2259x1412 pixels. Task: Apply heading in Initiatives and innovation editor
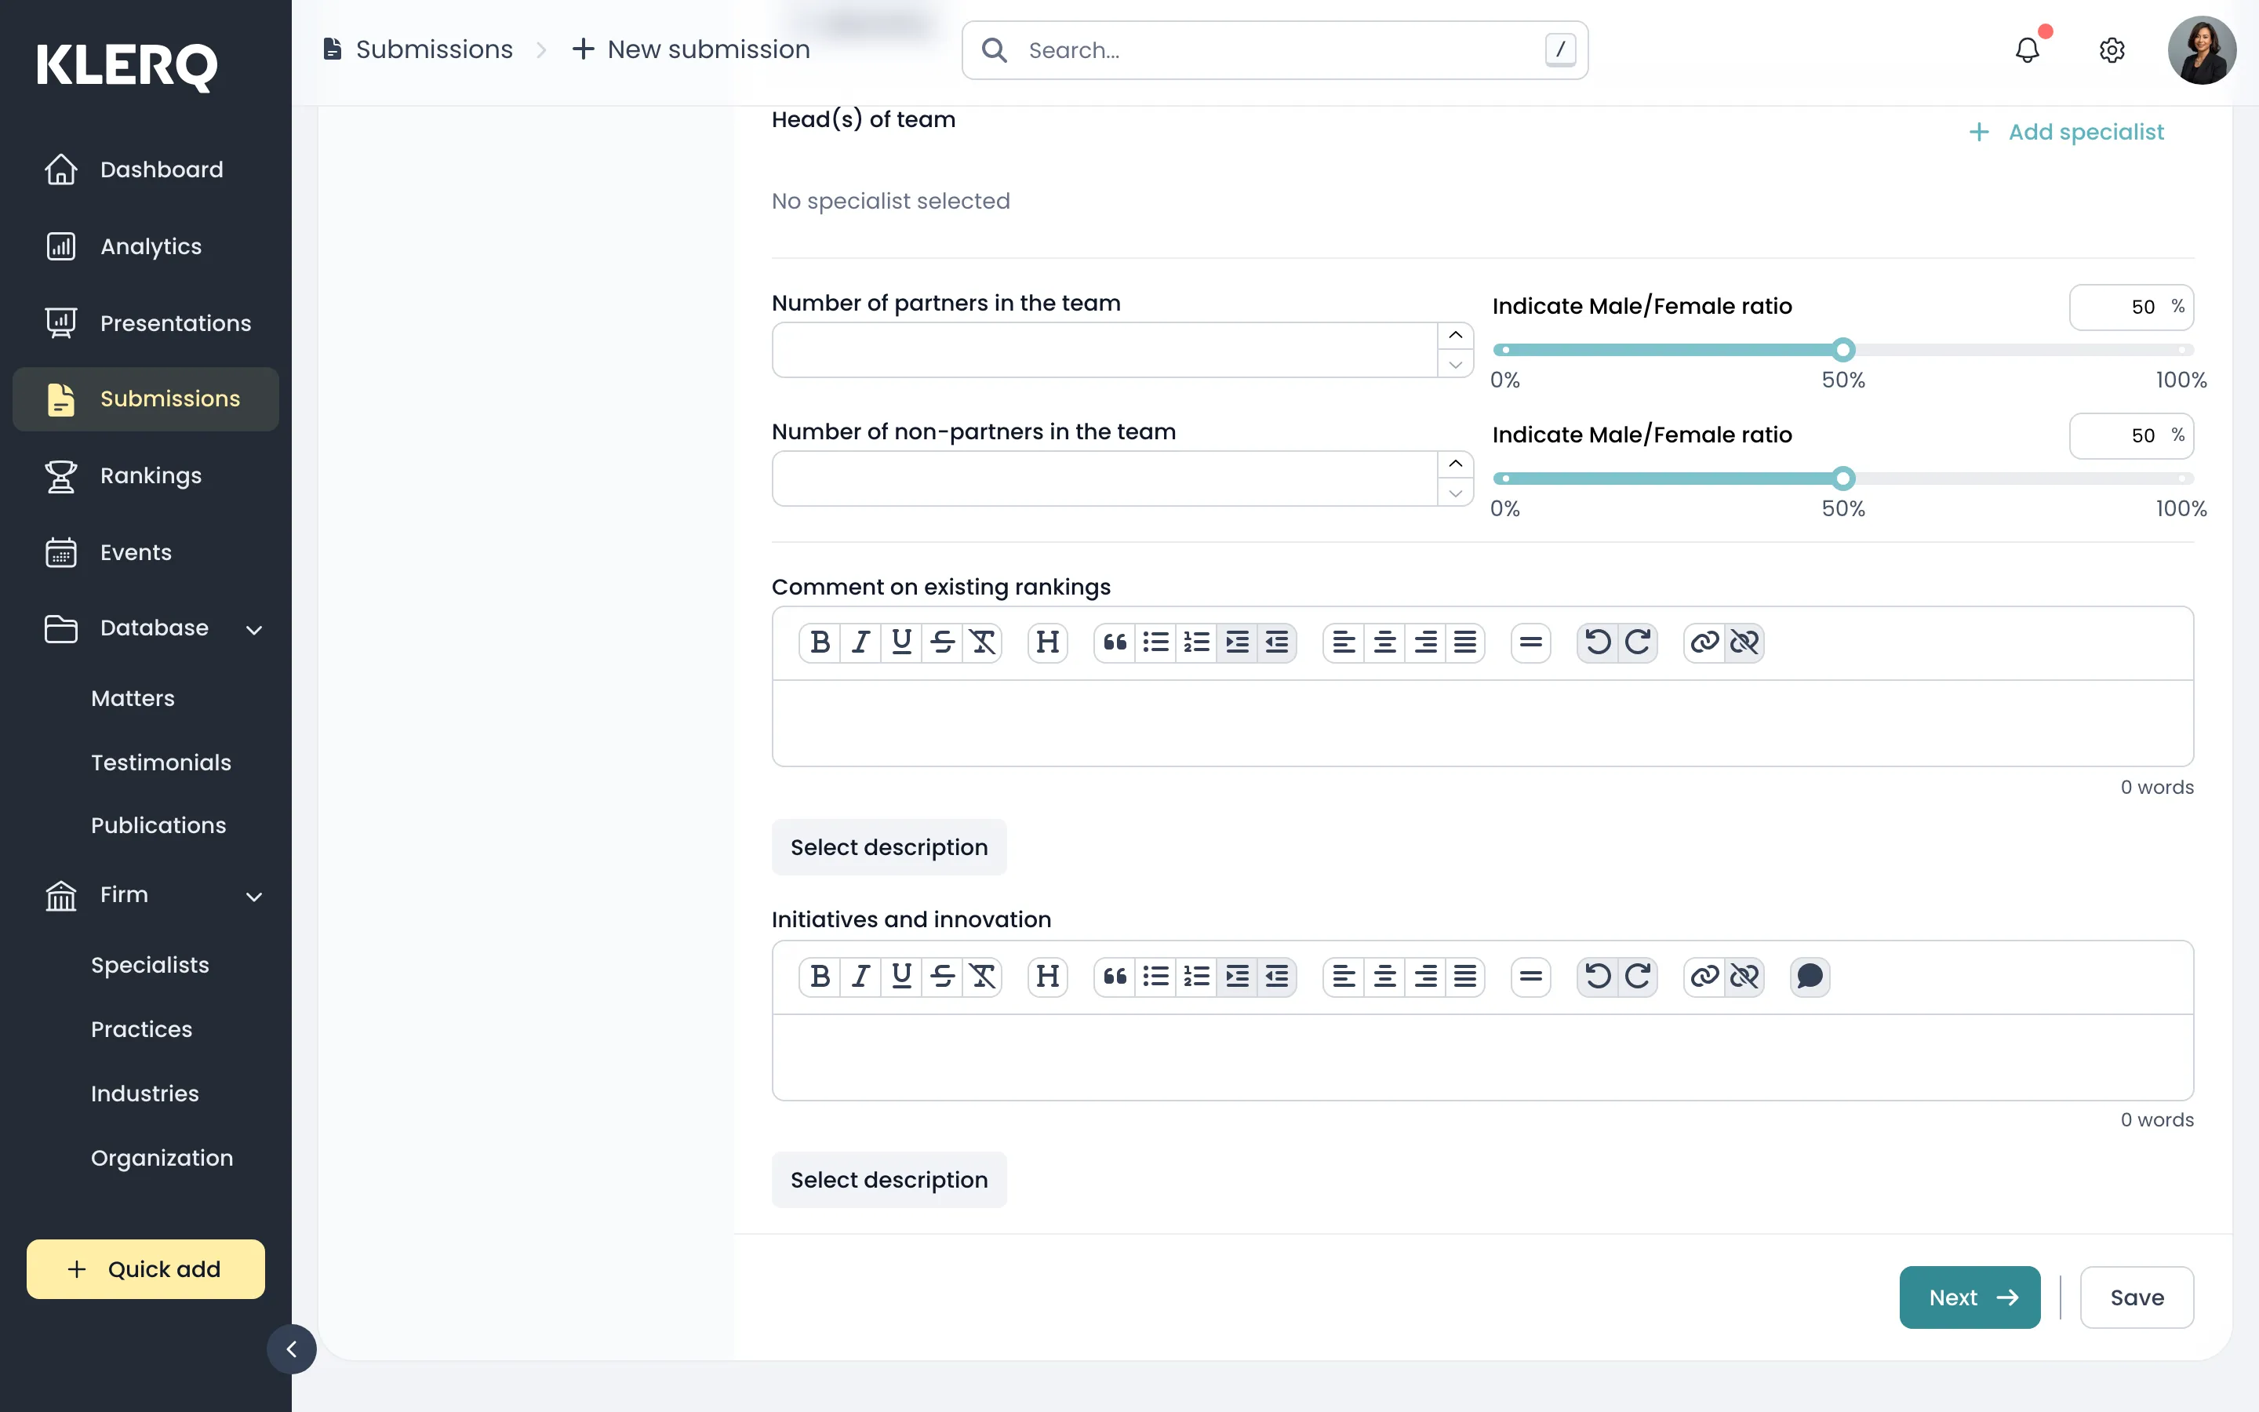1047,977
